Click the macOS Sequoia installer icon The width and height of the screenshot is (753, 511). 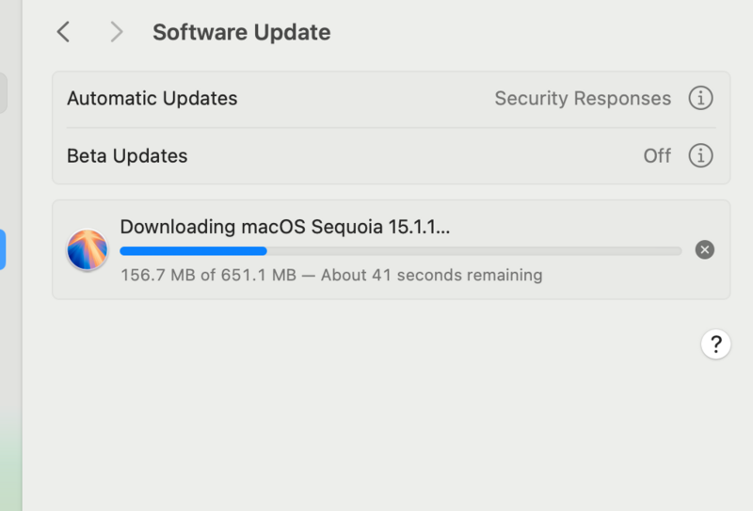point(88,249)
